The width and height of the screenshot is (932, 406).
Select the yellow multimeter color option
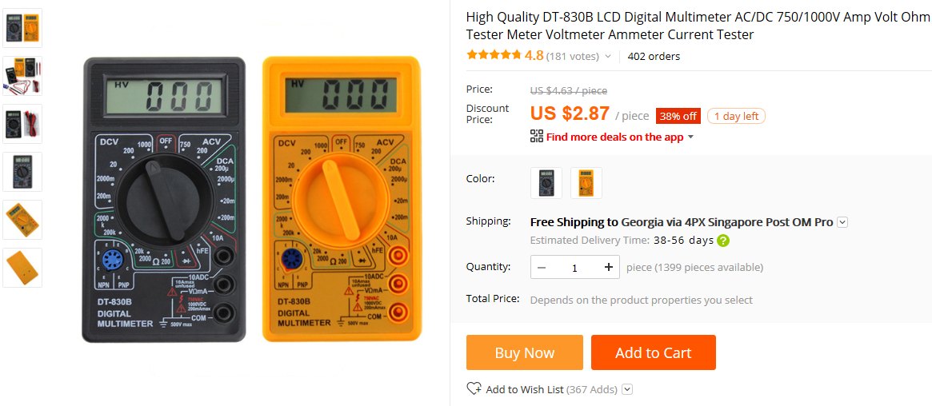586,183
